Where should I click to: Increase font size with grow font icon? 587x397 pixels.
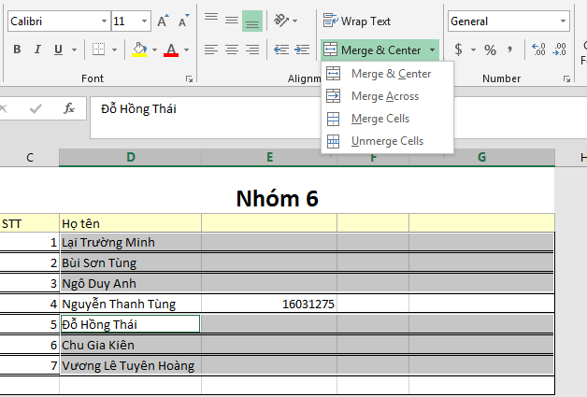[x=163, y=21]
